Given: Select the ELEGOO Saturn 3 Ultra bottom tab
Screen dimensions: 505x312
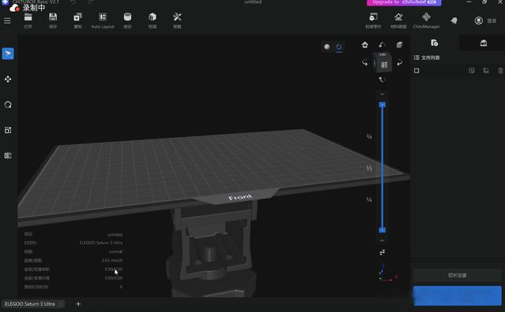Looking at the screenshot, I should coord(30,304).
